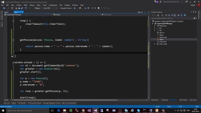Collapse the getPessoa method outline toggle

pyautogui.click(x=13, y=40)
